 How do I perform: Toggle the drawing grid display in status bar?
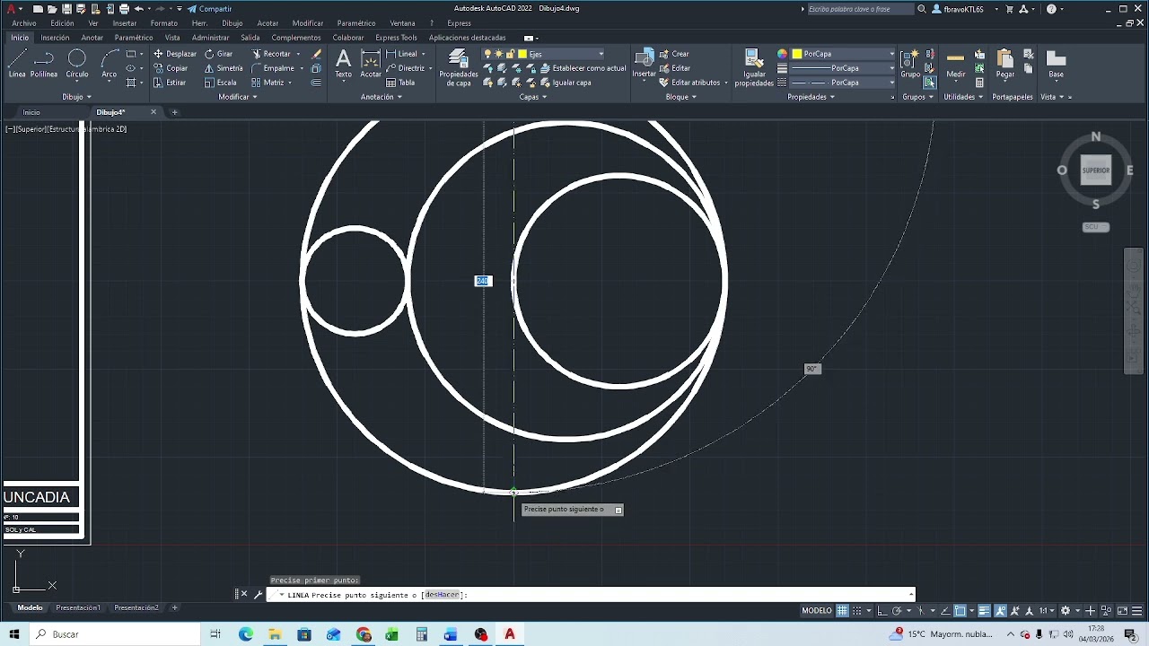842,611
